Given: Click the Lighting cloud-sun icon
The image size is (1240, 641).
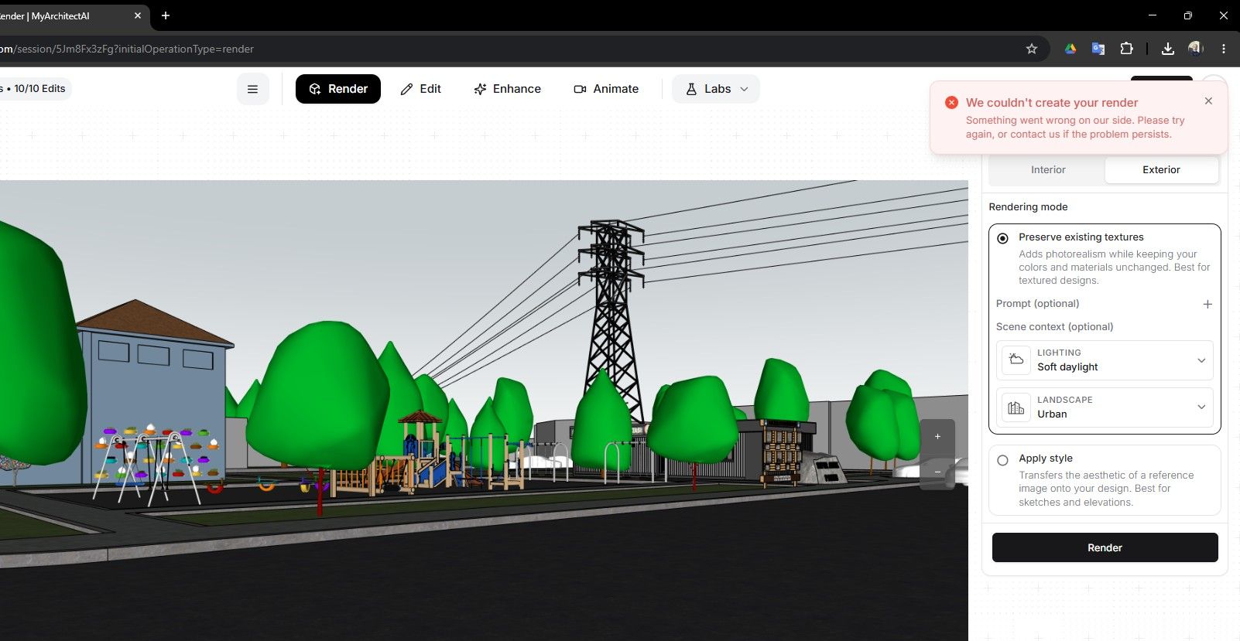Looking at the screenshot, I should (x=1016, y=360).
